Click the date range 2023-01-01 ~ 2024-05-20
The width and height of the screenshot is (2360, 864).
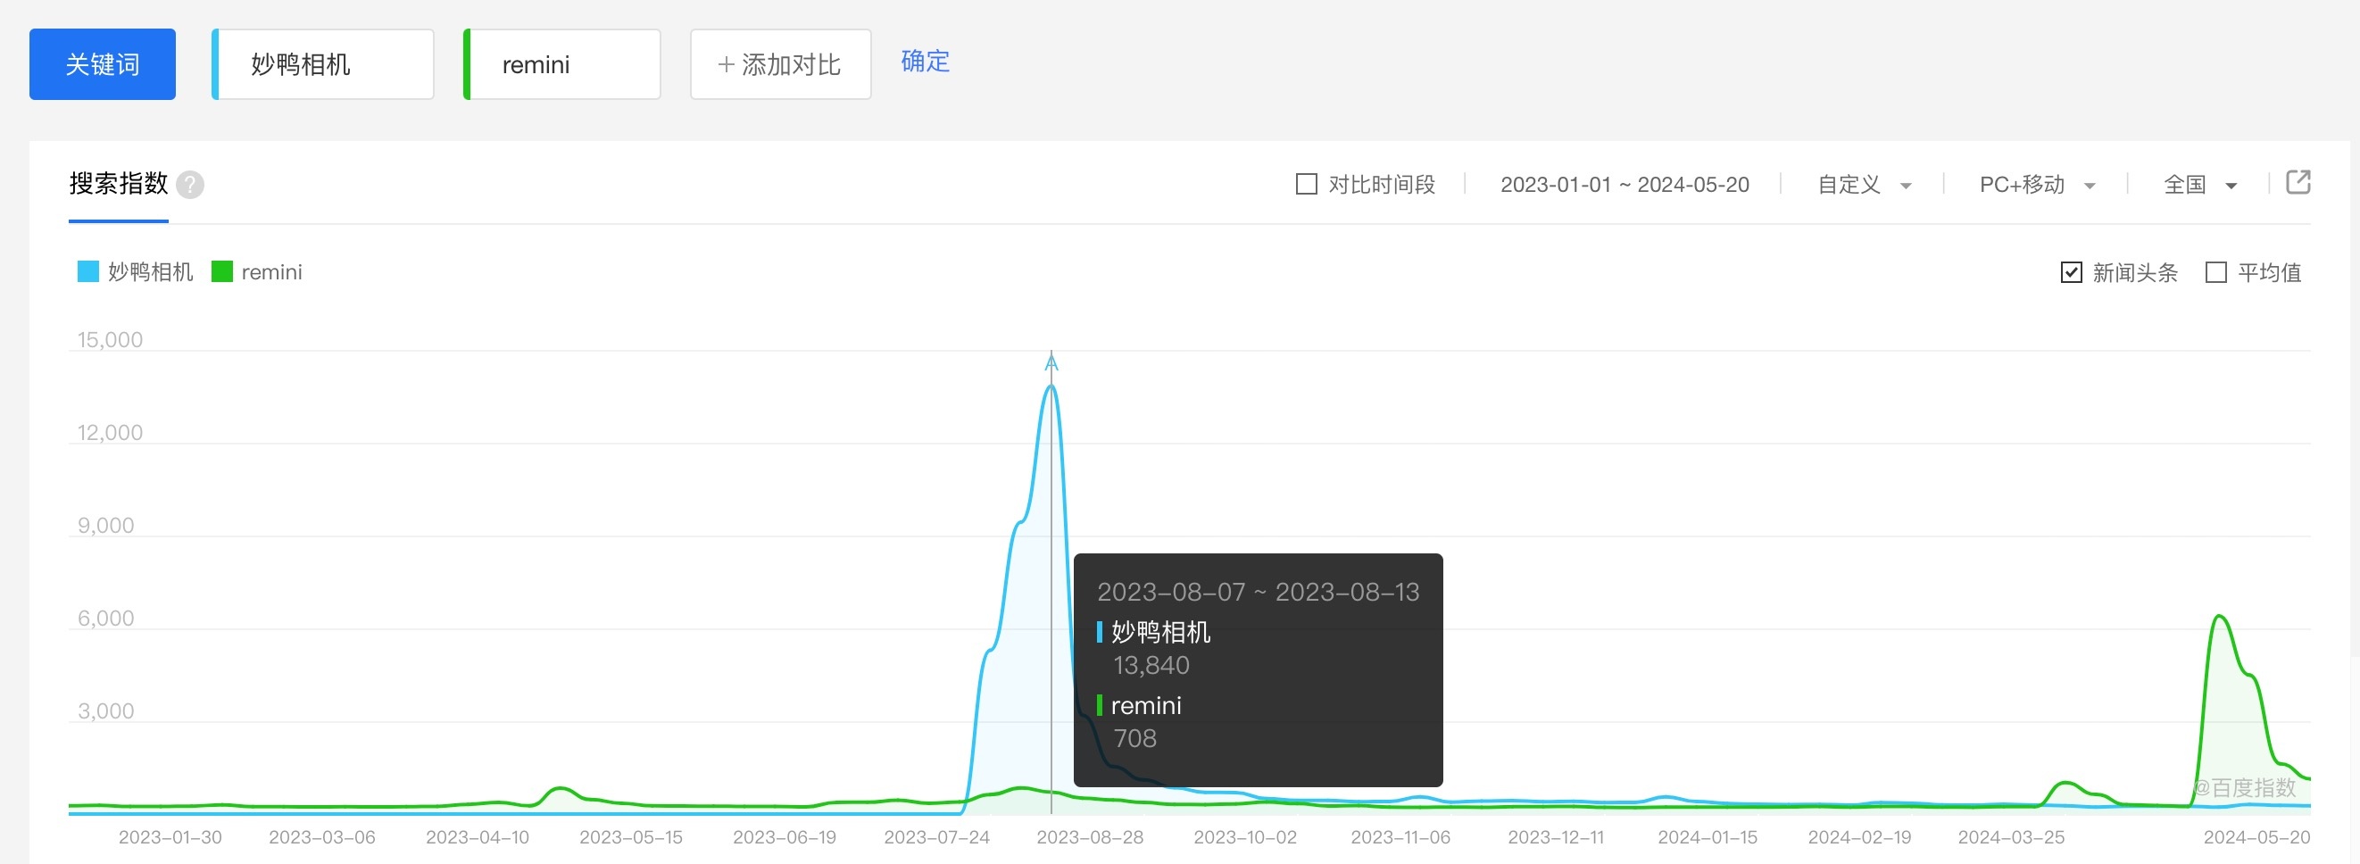pyautogui.click(x=1624, y=185)
